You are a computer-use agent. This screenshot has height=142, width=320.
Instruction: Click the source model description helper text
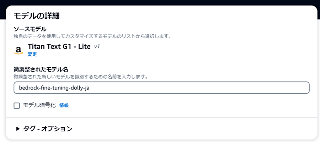[x=92, y=37]
